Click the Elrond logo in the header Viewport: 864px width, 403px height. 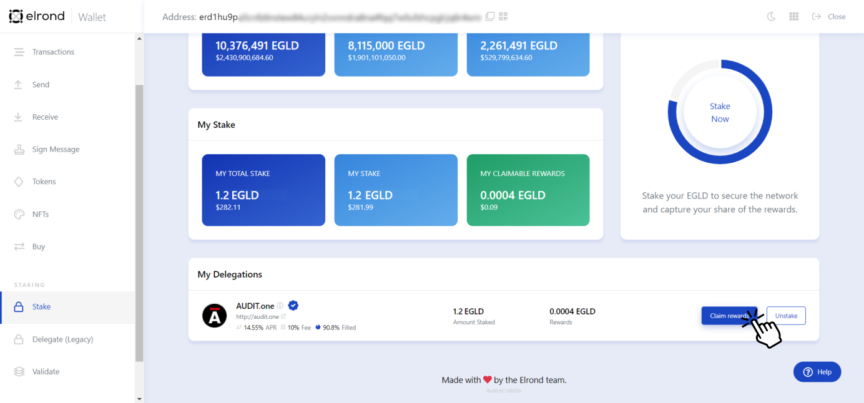pos(37,16)
